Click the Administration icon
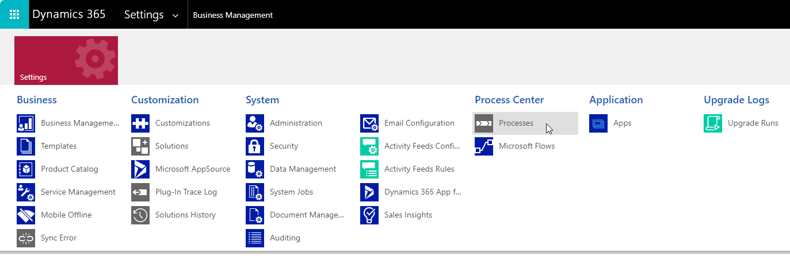This screenshot has width=790, height=260. tap(255, 123)
